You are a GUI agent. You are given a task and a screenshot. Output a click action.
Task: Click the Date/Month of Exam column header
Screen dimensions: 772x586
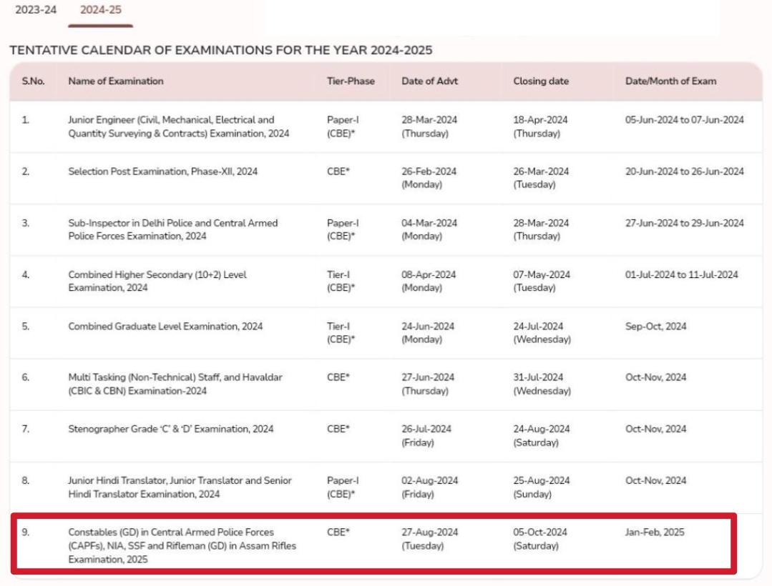[x=670, y=81]
